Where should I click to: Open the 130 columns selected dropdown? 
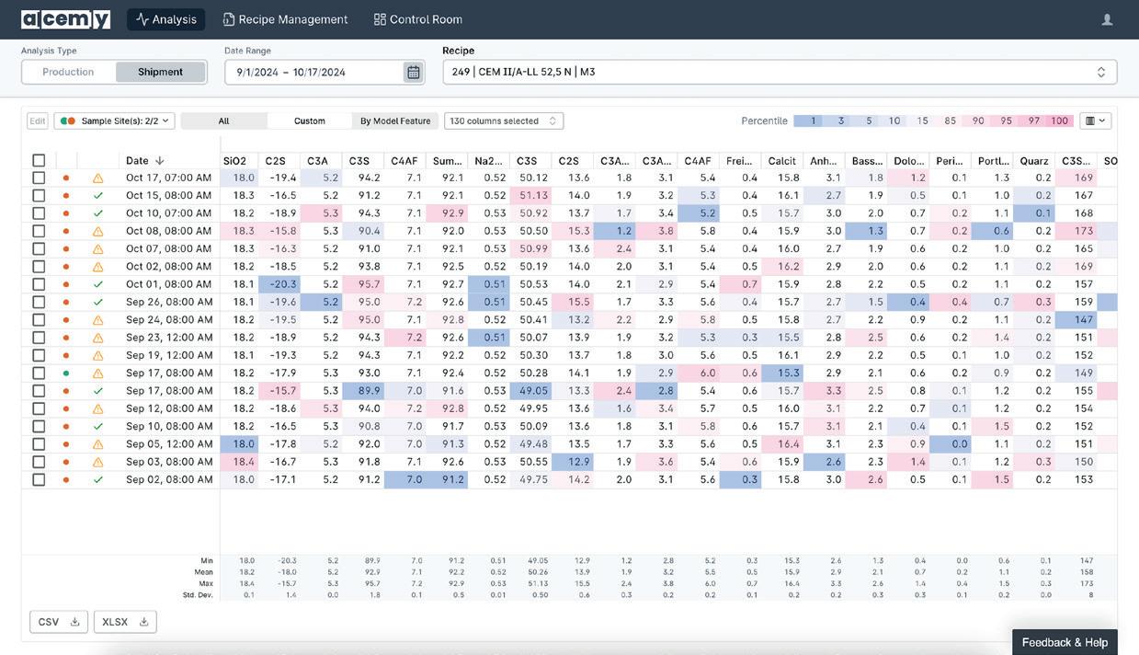pos(504,121)
